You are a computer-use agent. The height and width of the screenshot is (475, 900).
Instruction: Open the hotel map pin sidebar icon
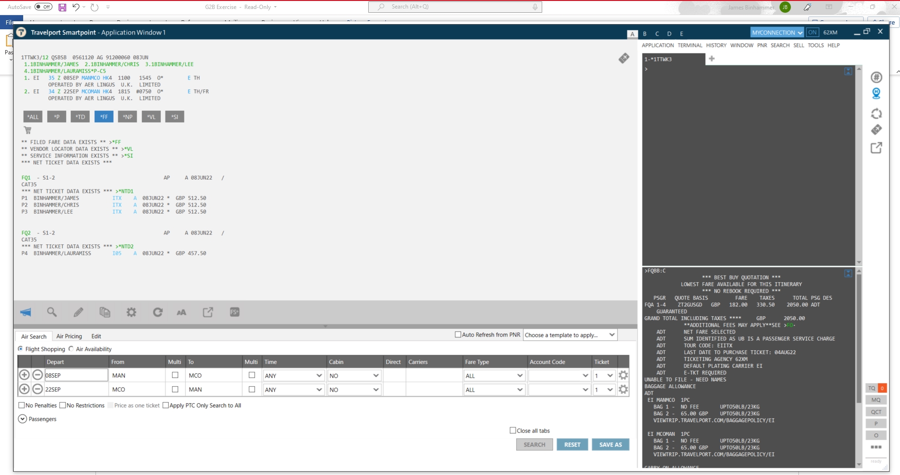tap(876, 94)
